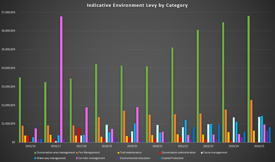The height and width of the screenshot is (162, 275).
Task: Click the Conservation administration red legend swatch
Action: click(160, 153)
